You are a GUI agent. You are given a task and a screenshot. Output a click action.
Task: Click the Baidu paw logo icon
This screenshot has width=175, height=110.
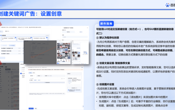(x=168, y=5)
